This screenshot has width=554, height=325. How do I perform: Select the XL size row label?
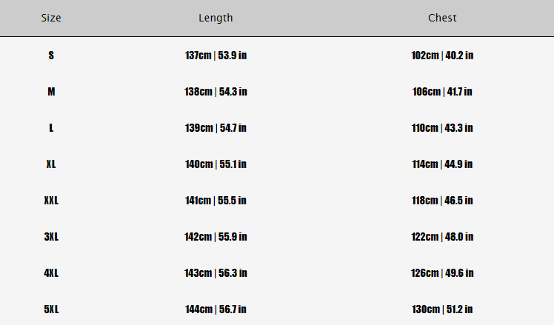(51, 164)
